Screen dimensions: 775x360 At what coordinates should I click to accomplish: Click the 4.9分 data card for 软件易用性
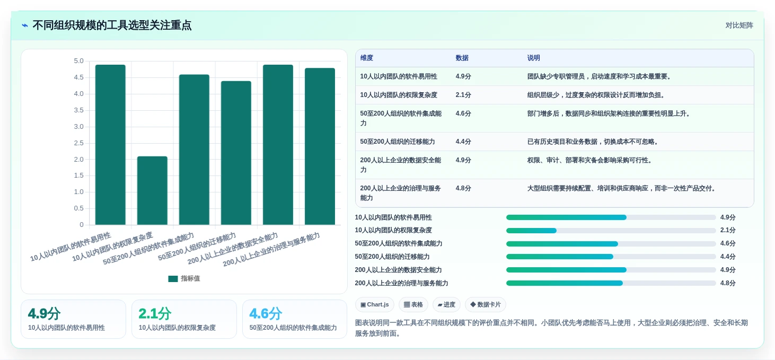click(x=74, y=319)
